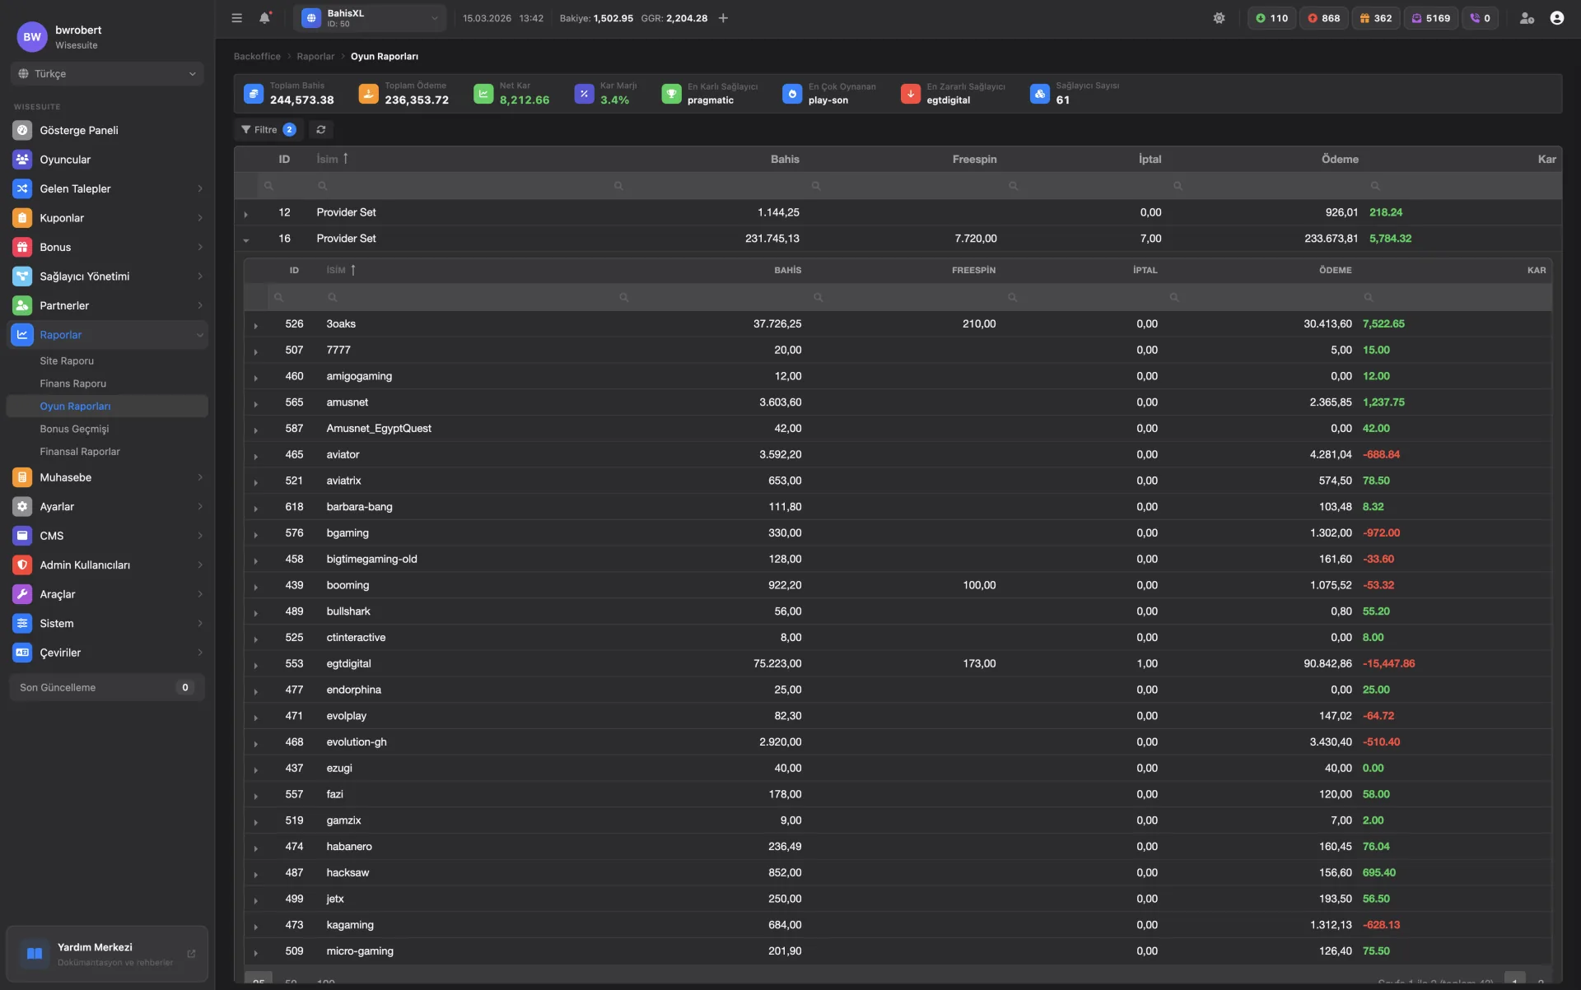Click Raporlar breadcrumb link

(315, 57)
